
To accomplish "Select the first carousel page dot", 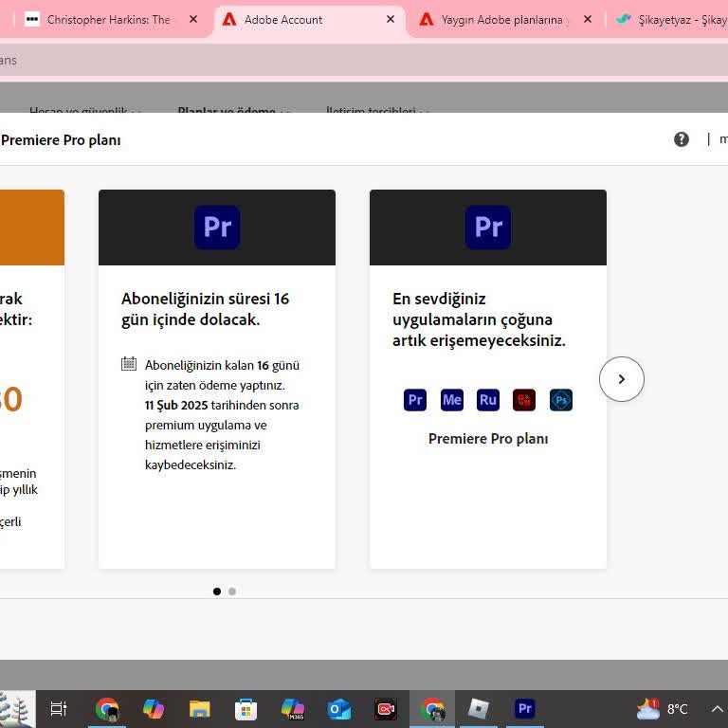I will point(217,591).
